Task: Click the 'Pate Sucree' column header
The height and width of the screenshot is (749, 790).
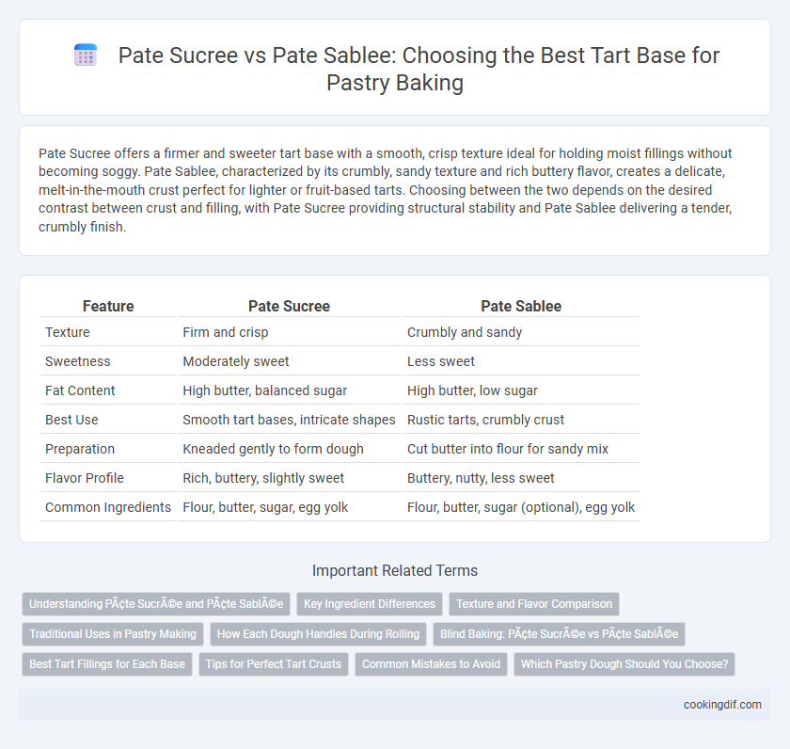Action: point(290,306)
